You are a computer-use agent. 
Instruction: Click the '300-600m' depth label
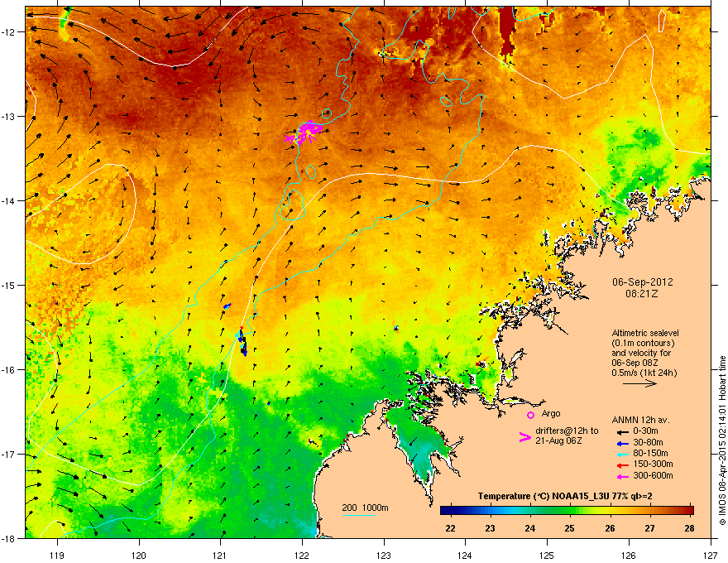[x=653, y=476]
